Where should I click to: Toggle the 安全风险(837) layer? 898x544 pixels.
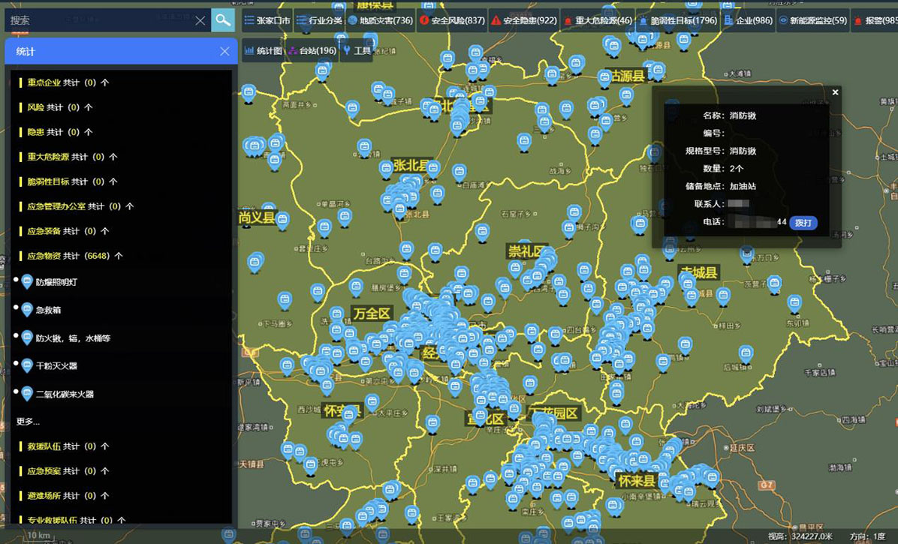click(x=452, y=20)
